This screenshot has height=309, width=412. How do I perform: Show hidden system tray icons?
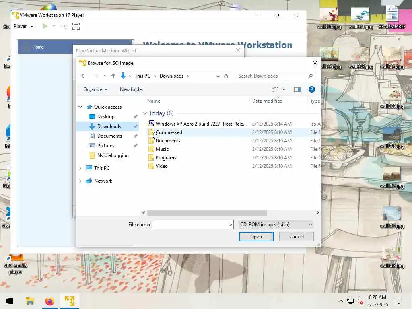click(340, 301)
